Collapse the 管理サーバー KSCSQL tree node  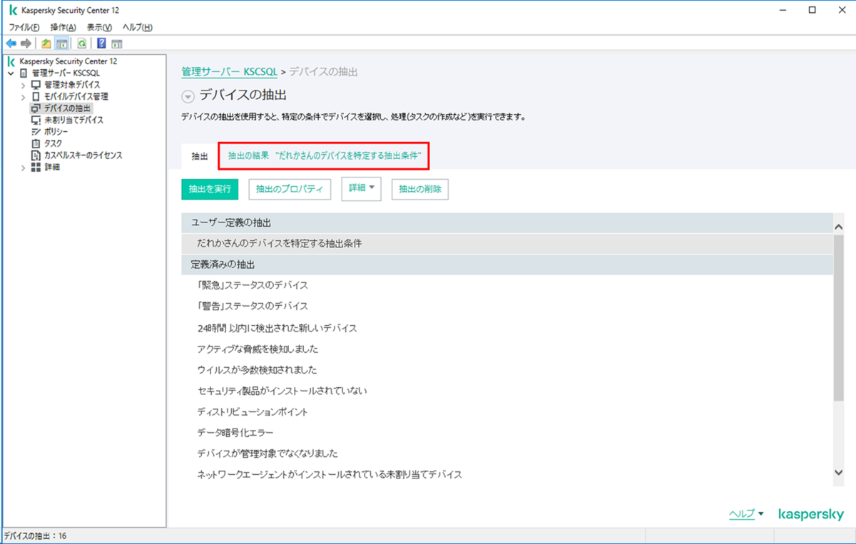click(11, 73)
